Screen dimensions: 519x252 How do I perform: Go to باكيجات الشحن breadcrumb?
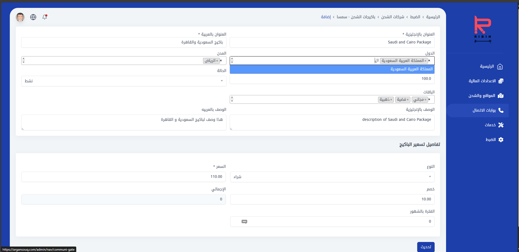[x=363, y=17]
